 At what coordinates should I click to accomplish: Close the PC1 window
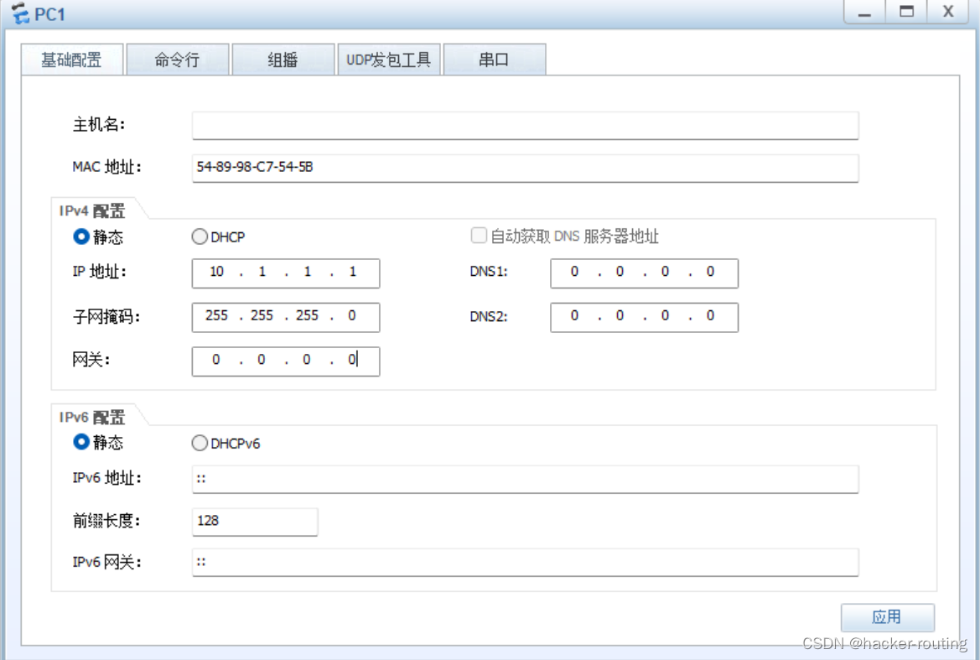948,12
